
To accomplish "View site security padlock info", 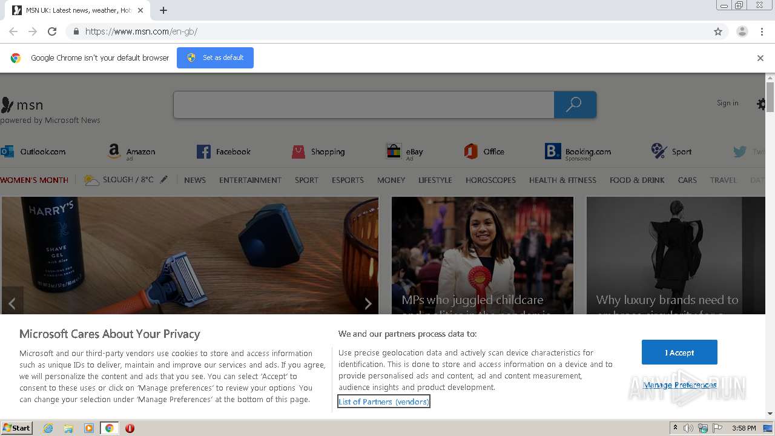I will [x=76, y=31].
